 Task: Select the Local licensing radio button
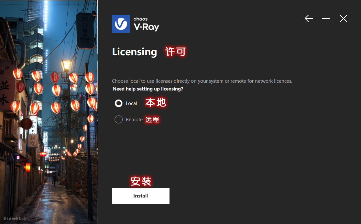(119, 103)
